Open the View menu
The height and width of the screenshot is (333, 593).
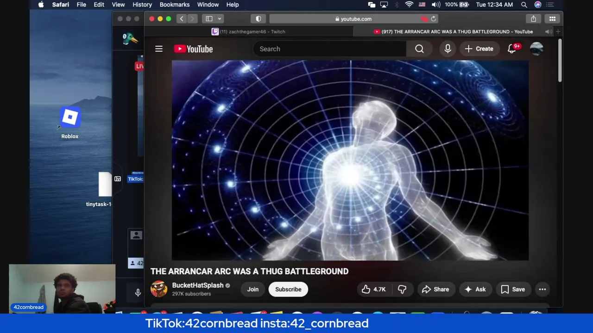coord(118,5)
